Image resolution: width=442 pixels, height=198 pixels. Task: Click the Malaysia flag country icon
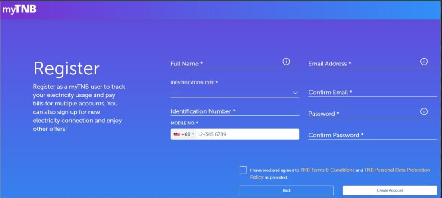[177, 134]
